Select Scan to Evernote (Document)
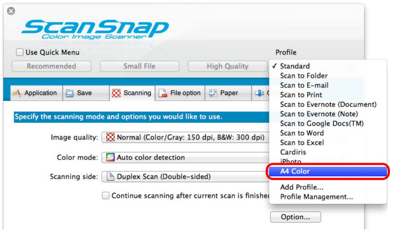 click(x=328, y=104)
